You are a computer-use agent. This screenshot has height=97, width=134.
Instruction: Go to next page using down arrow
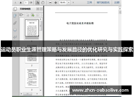(x=21, y=2)
